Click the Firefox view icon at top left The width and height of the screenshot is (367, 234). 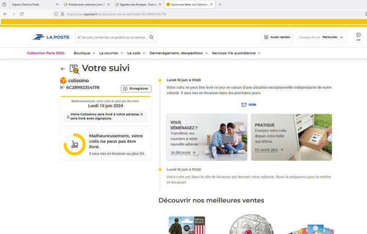[x=4, y=5]
